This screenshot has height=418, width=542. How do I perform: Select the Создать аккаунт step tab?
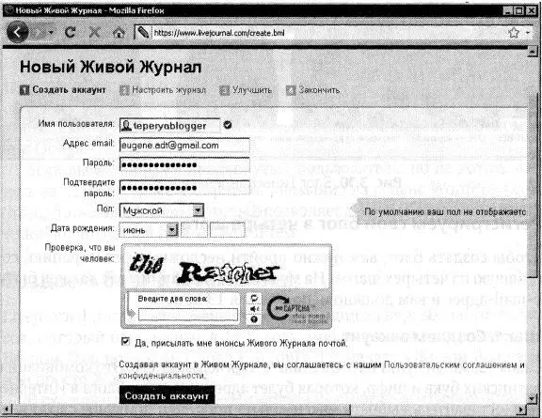point(63,90)
